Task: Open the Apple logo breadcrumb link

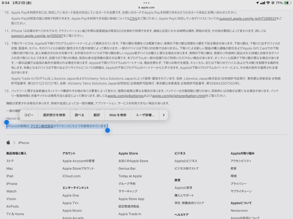Action: point(8,142)
